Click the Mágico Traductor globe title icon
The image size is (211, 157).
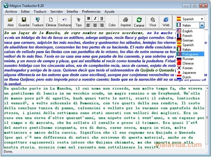(x=6, y=6)
